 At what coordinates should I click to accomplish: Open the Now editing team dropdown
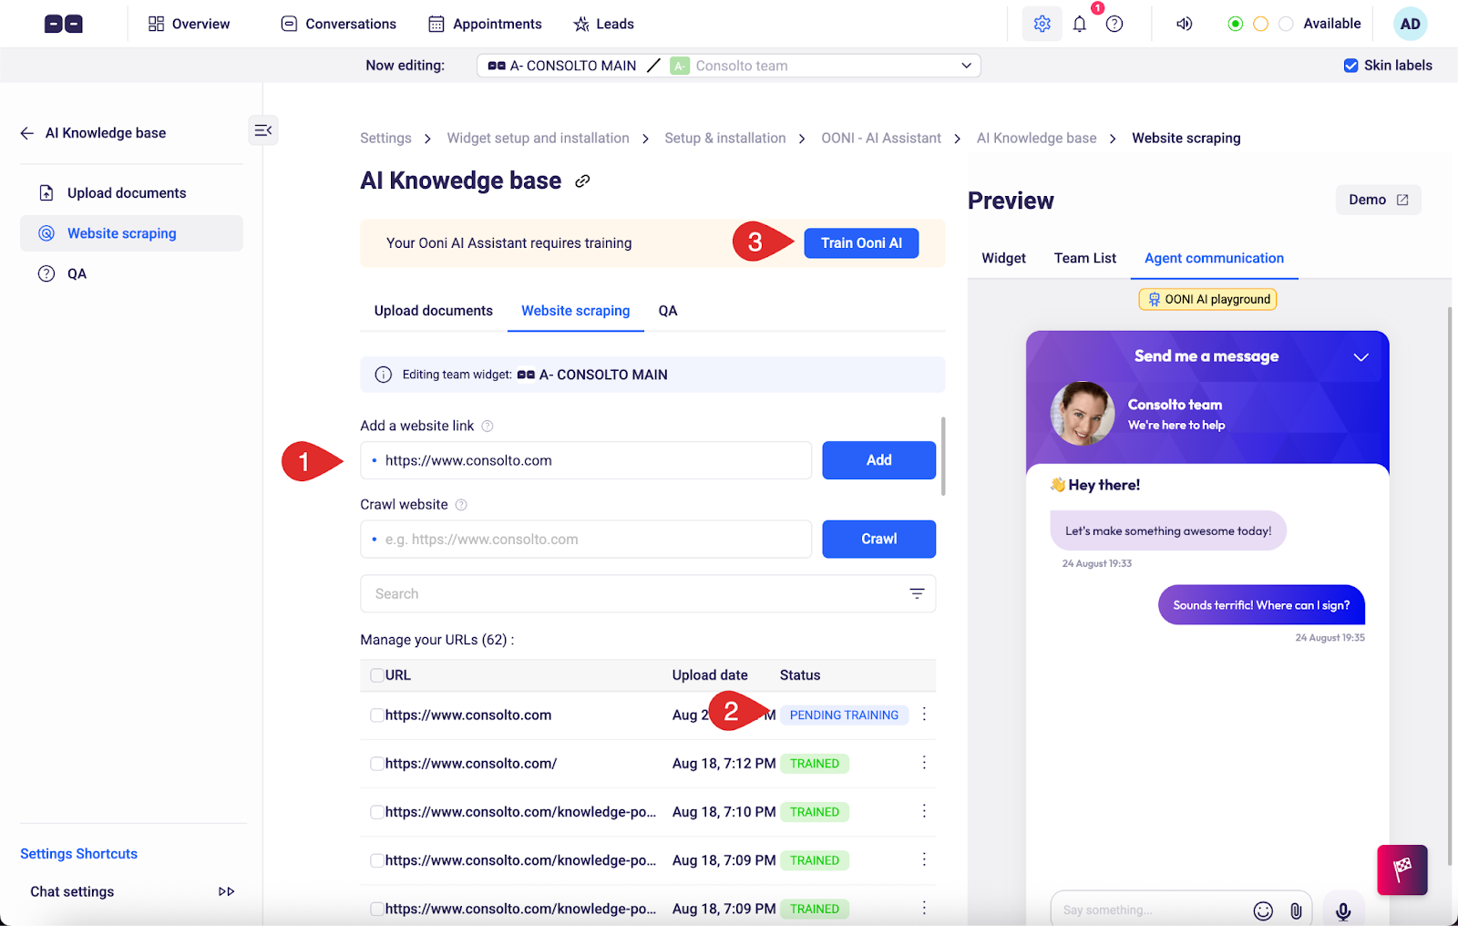[729, 66]
